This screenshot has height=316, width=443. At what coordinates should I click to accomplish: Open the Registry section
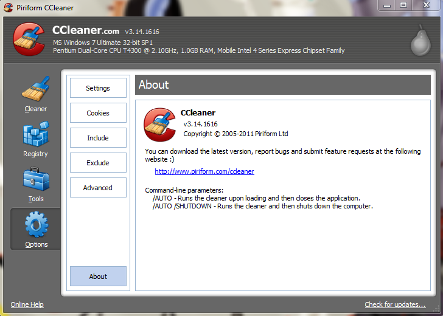[x=35, y=139]
